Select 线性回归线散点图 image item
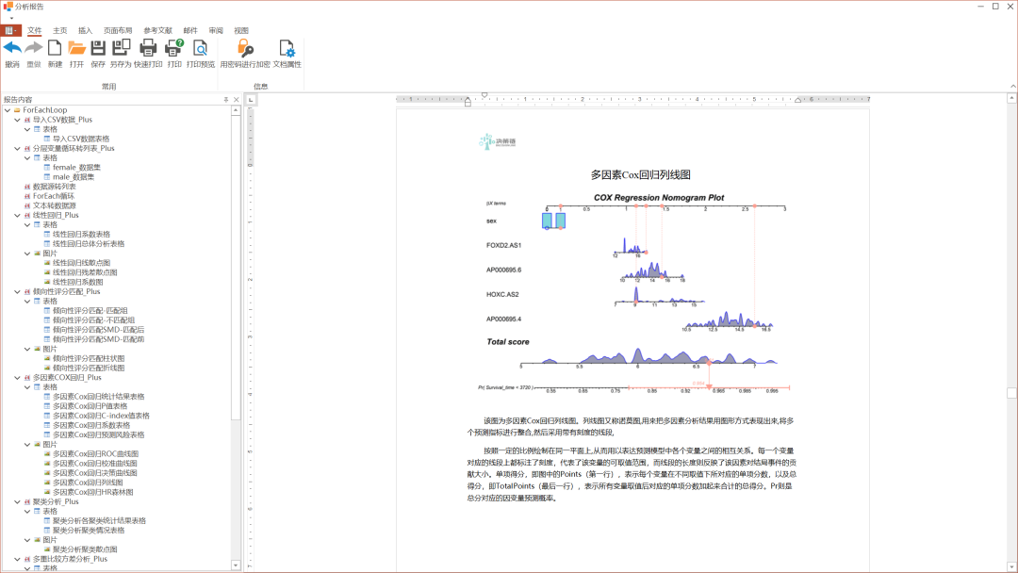1018x573 pixels. [x=81, y=263]
